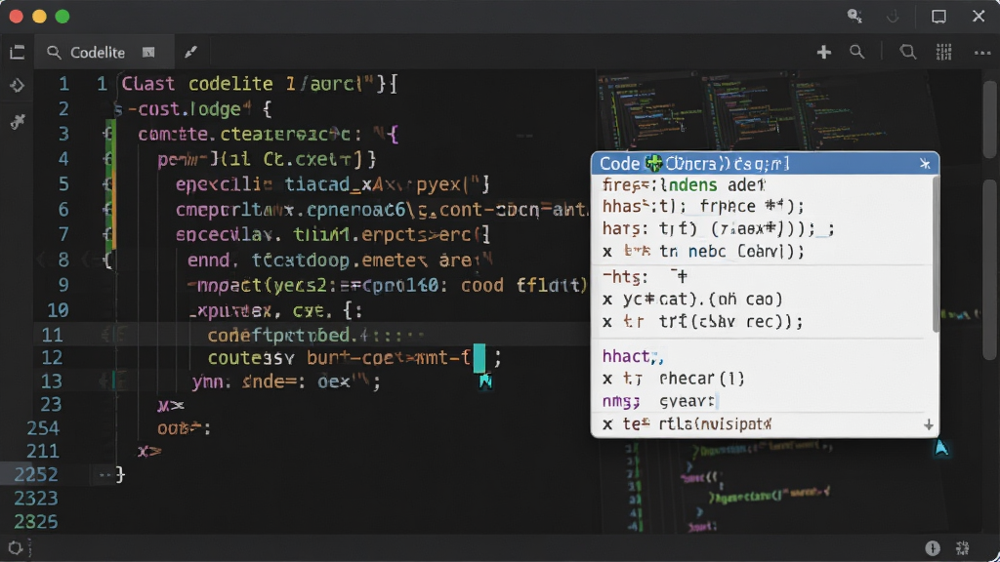Toggle fold marker on line 3
Screen dimensions: 1000x562
point(108,135)
